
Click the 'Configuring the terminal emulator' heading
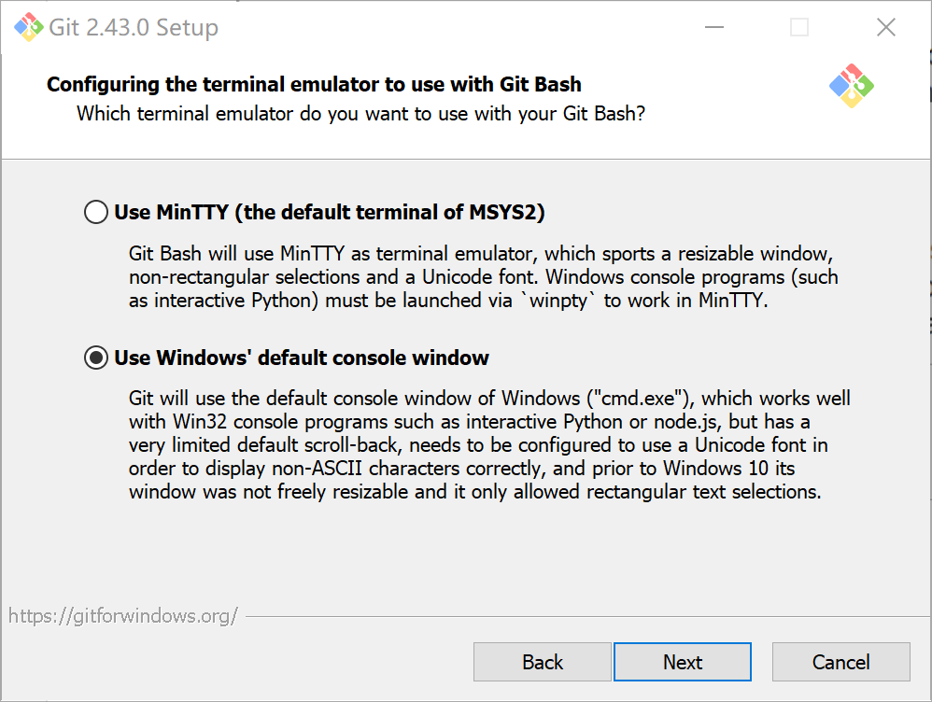click(x=314, y=85)
